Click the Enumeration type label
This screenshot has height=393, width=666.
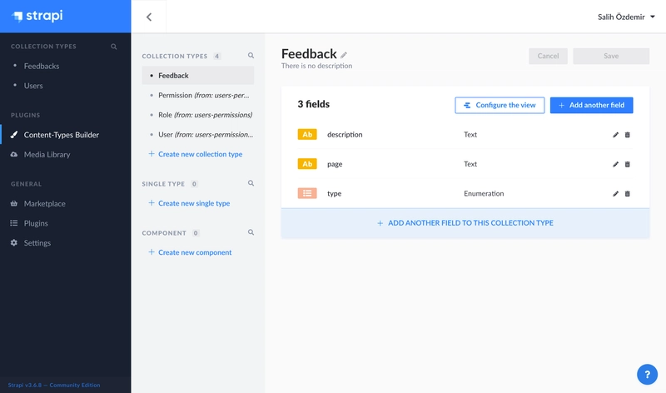484,193
